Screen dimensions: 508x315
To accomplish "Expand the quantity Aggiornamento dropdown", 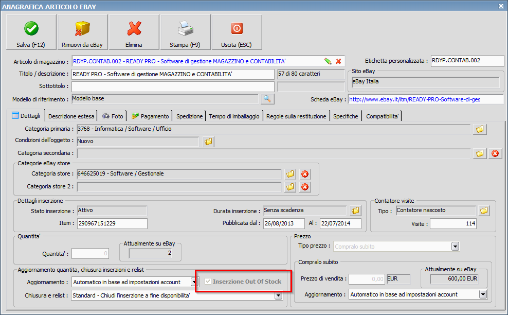I will pyautogui.click(x=194, y=282).
